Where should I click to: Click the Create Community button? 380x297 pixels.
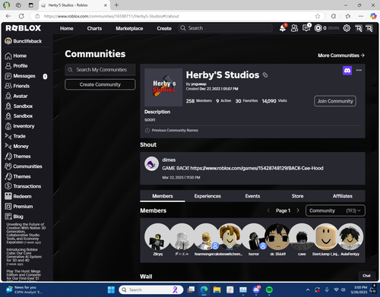click(100, 84)
